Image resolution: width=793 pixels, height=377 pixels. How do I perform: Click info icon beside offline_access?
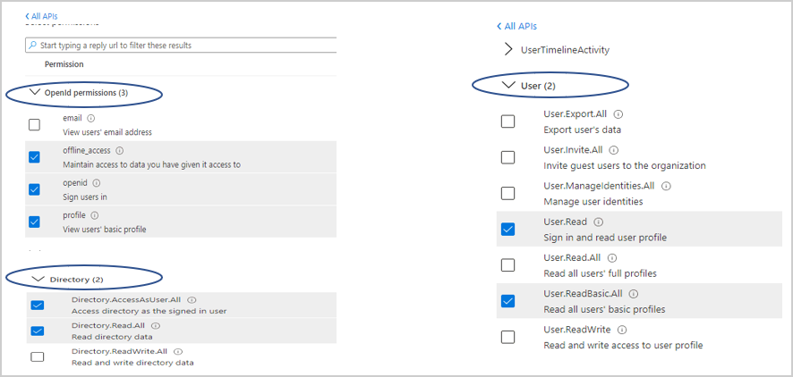coord(120,151)
